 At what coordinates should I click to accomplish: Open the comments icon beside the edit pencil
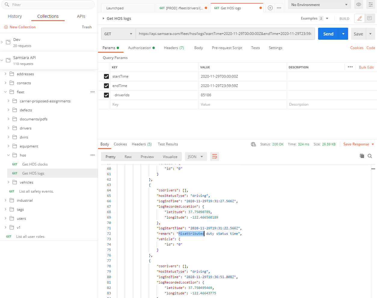370,18
